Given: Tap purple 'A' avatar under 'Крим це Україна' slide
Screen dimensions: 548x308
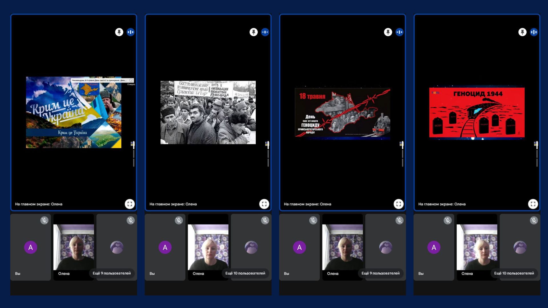Looking at the screenshot, I should 31,247.
